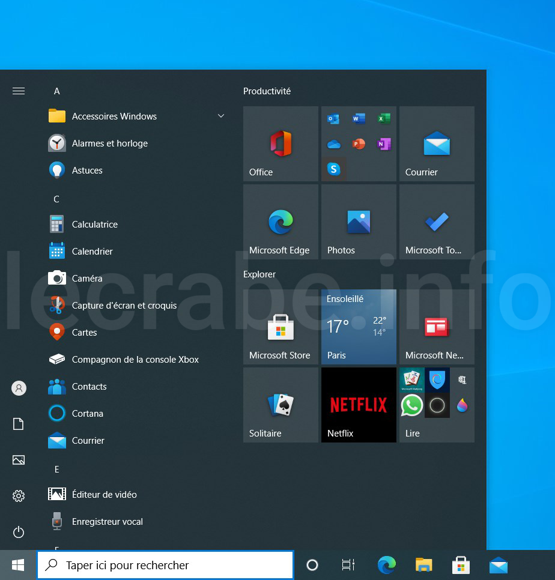This screenshot has height=580, width=555.
Task: Launch Word from the Office apps tile
Action: [x=359, y=119]
